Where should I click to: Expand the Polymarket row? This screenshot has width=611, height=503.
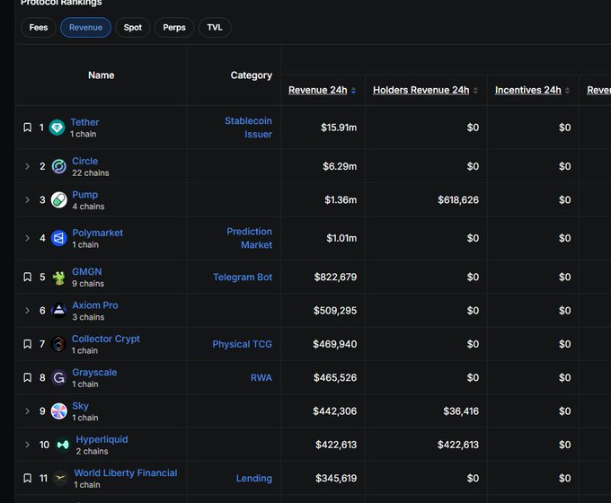(x=27, y=238)
